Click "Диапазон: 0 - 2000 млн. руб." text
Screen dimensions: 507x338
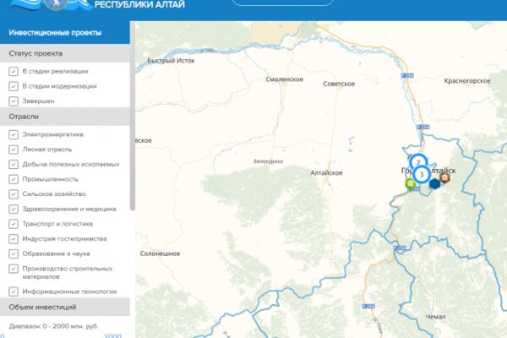[x=53, y=326]
